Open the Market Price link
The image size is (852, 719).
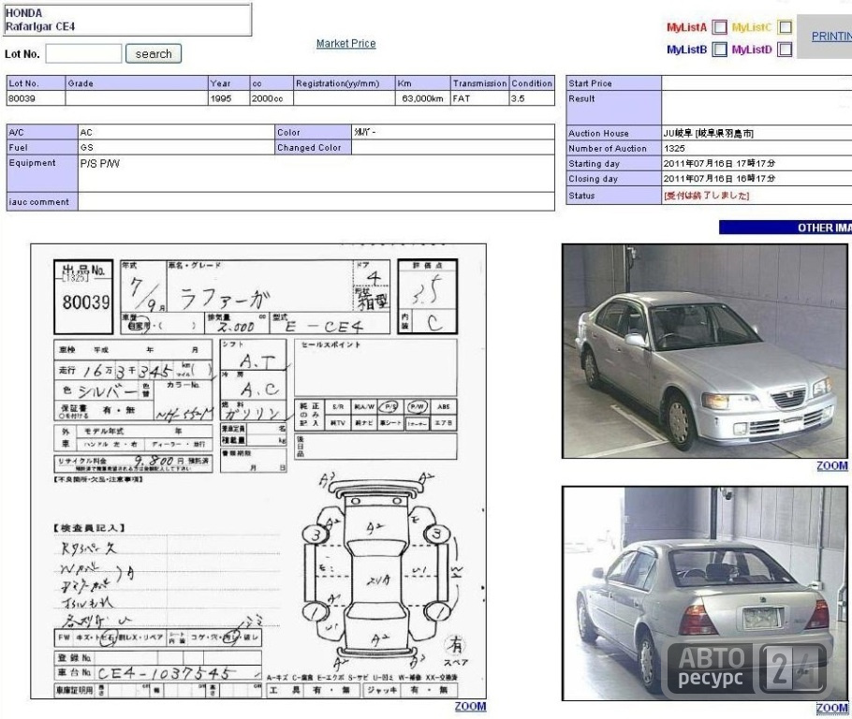pos(346,43)
